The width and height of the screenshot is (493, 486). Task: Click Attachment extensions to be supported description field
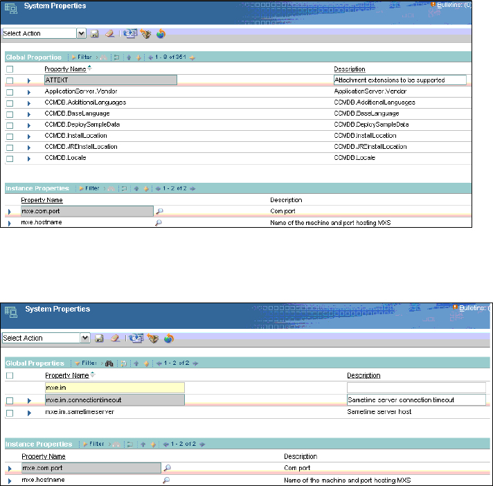pyautogui.click(x=400, y=80)
